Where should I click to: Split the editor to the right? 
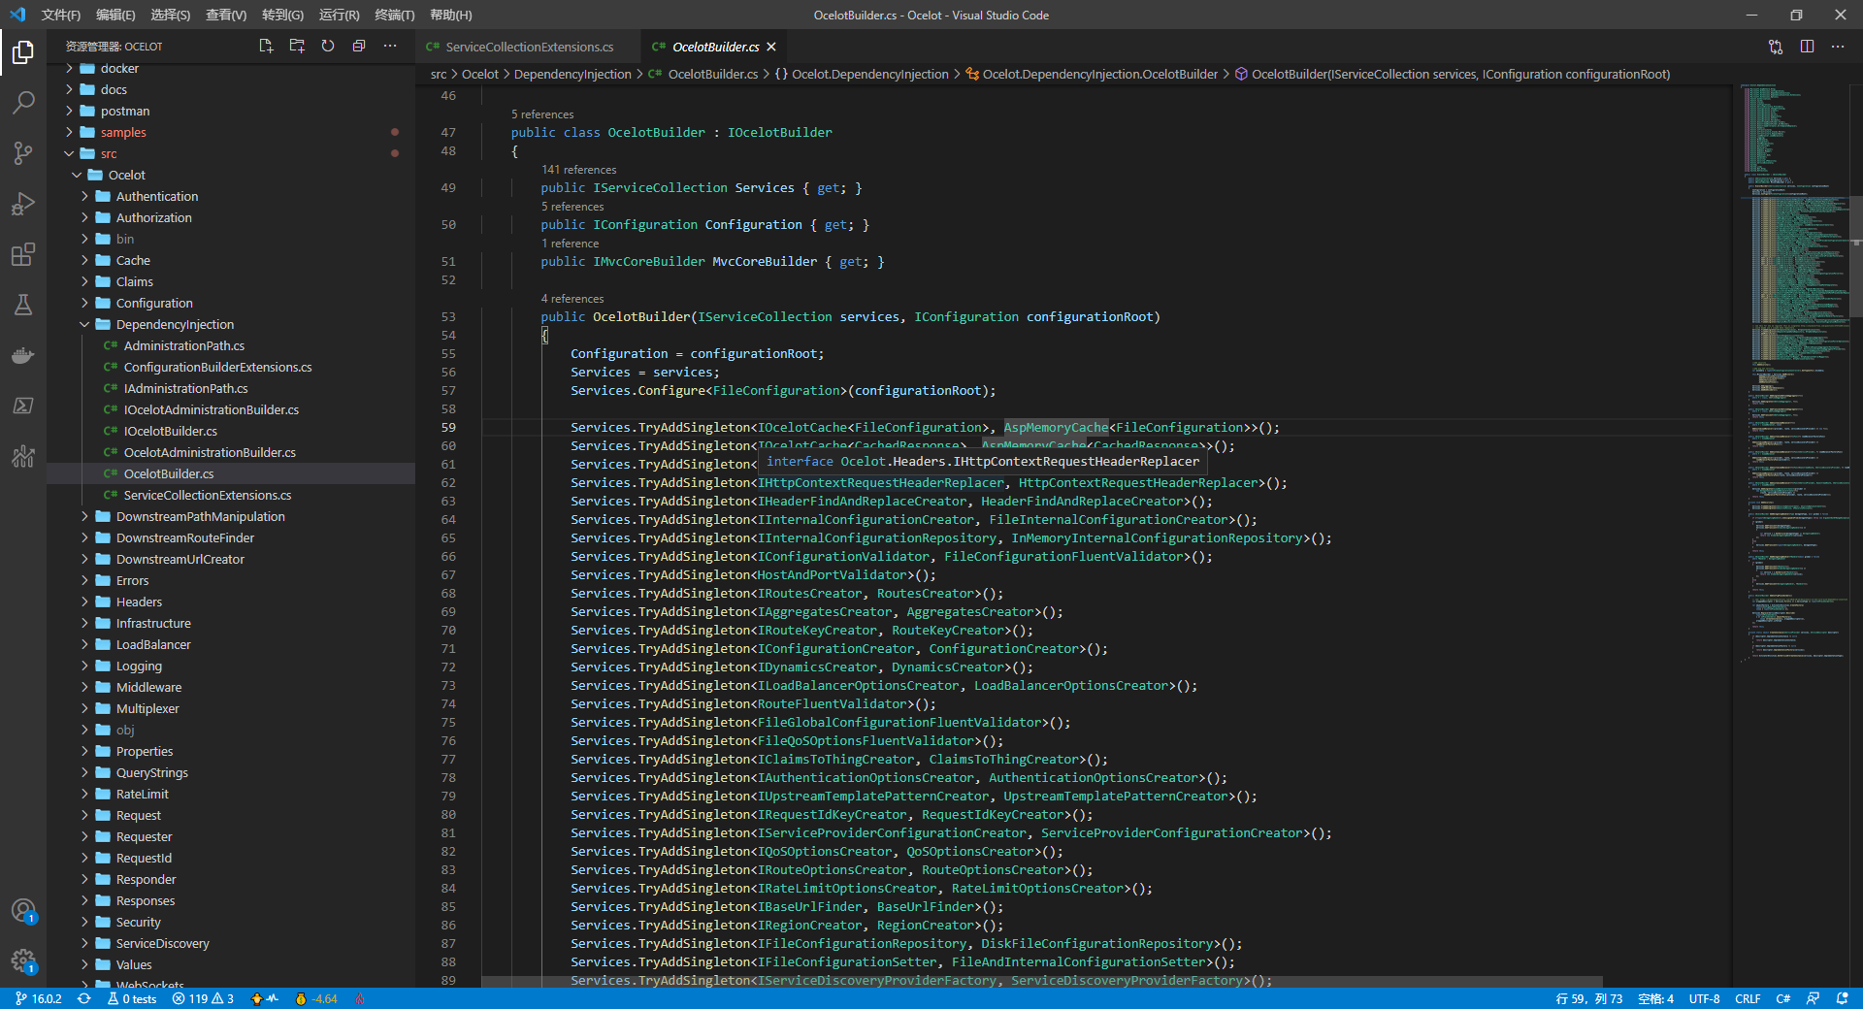[1807, 47]
